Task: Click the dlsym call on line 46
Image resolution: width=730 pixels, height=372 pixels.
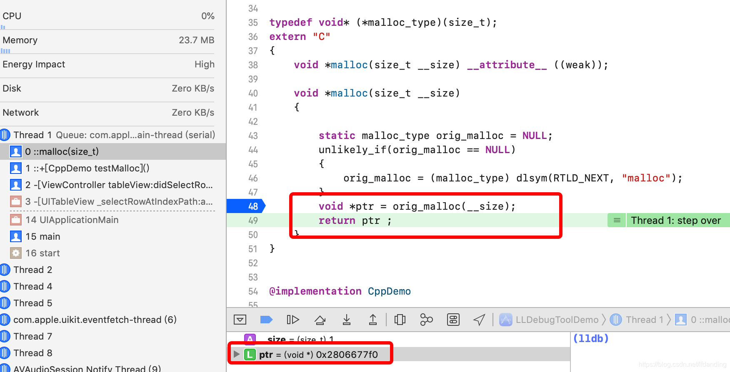Action: [531, 178]
